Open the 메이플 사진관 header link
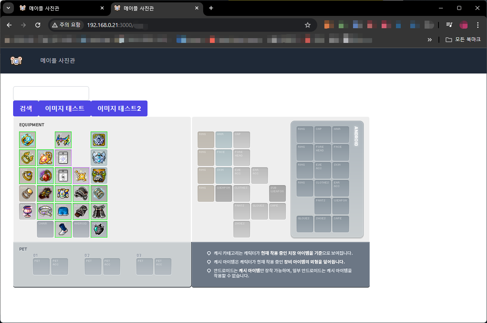This screenshot has height=323, width=487. pos(58,61)
